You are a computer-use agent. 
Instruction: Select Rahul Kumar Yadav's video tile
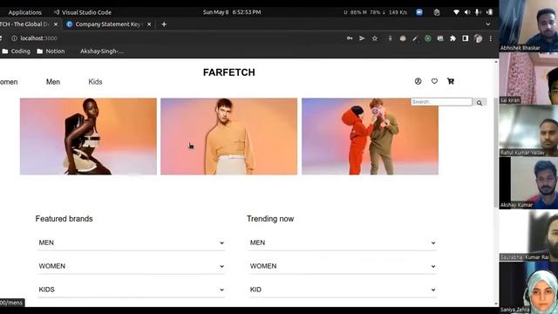528,131
